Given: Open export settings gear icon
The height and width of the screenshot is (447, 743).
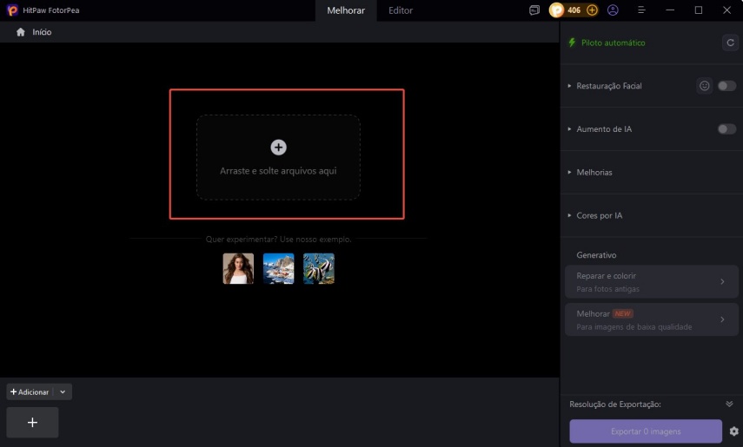Looking at the screenshot, I should pos(734,431).
